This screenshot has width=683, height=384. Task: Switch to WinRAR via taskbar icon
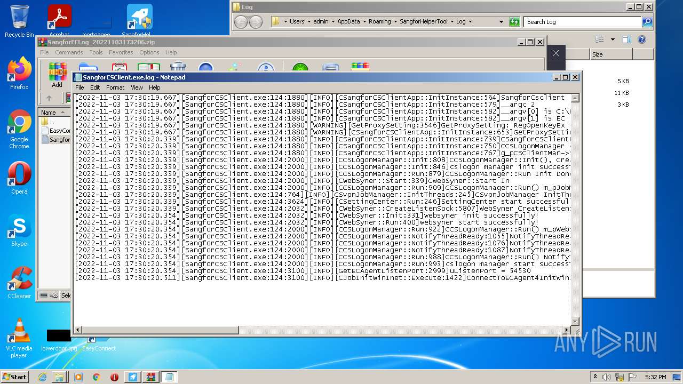coord(150,377)
